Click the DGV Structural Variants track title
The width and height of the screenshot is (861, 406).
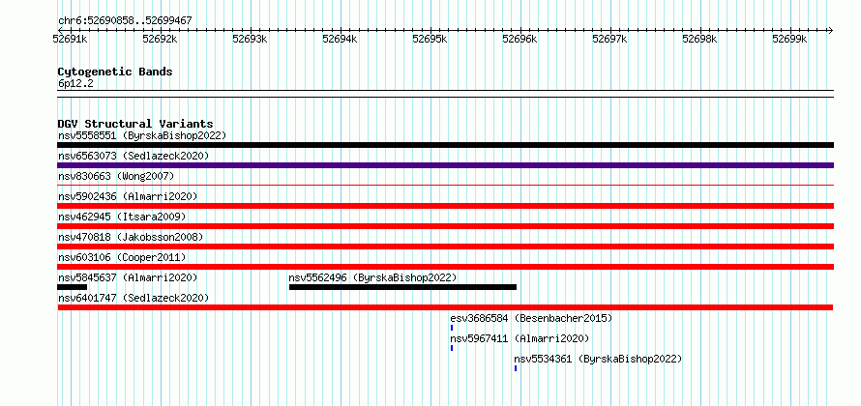point(135,124)
